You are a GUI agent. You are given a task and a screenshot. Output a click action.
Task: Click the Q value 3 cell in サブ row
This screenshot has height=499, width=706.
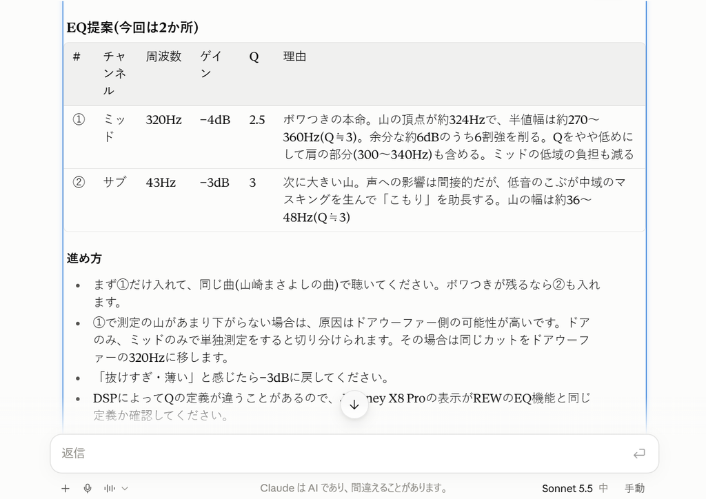pos(252,183)
